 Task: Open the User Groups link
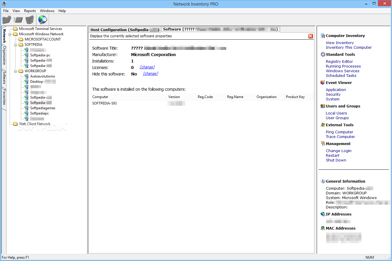tap(337, 118)
